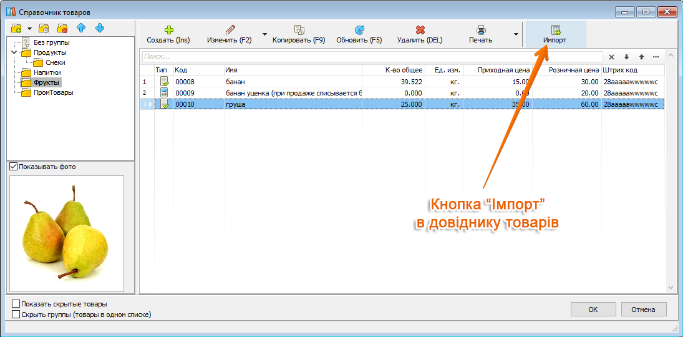The width and height of the screenshot is (683, 337).
Task: Move group up with blue up arrow
Action: pos(81,28)
